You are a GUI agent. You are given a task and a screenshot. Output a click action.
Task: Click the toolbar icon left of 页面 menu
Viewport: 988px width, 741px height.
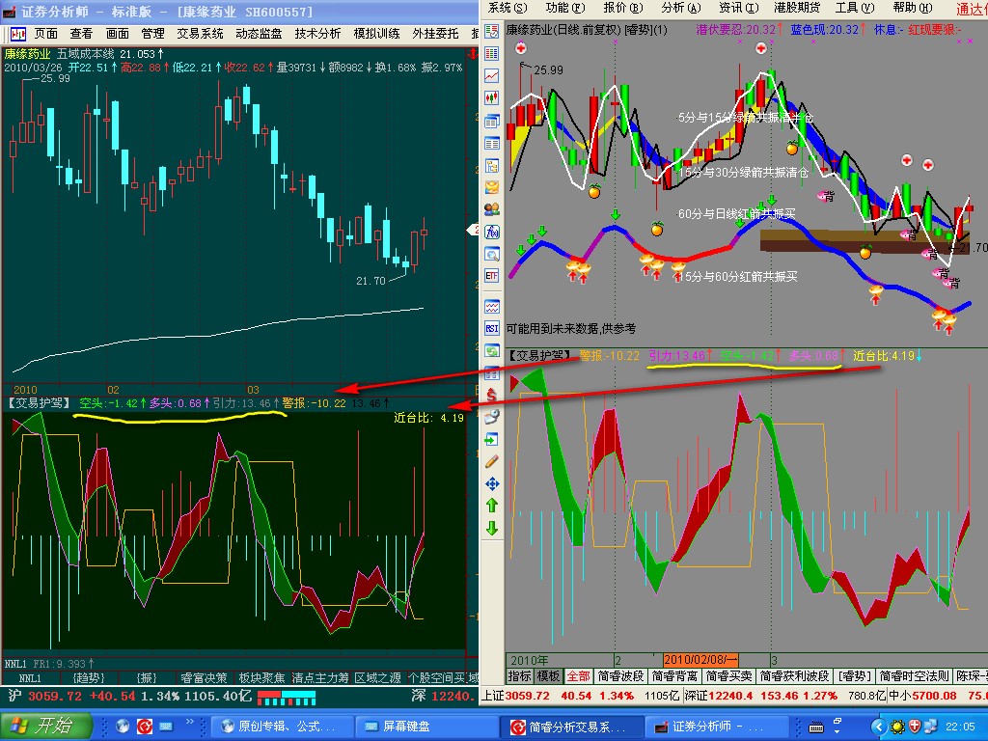pos(18,34)
